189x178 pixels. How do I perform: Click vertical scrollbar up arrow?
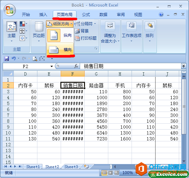coord(184,76)
